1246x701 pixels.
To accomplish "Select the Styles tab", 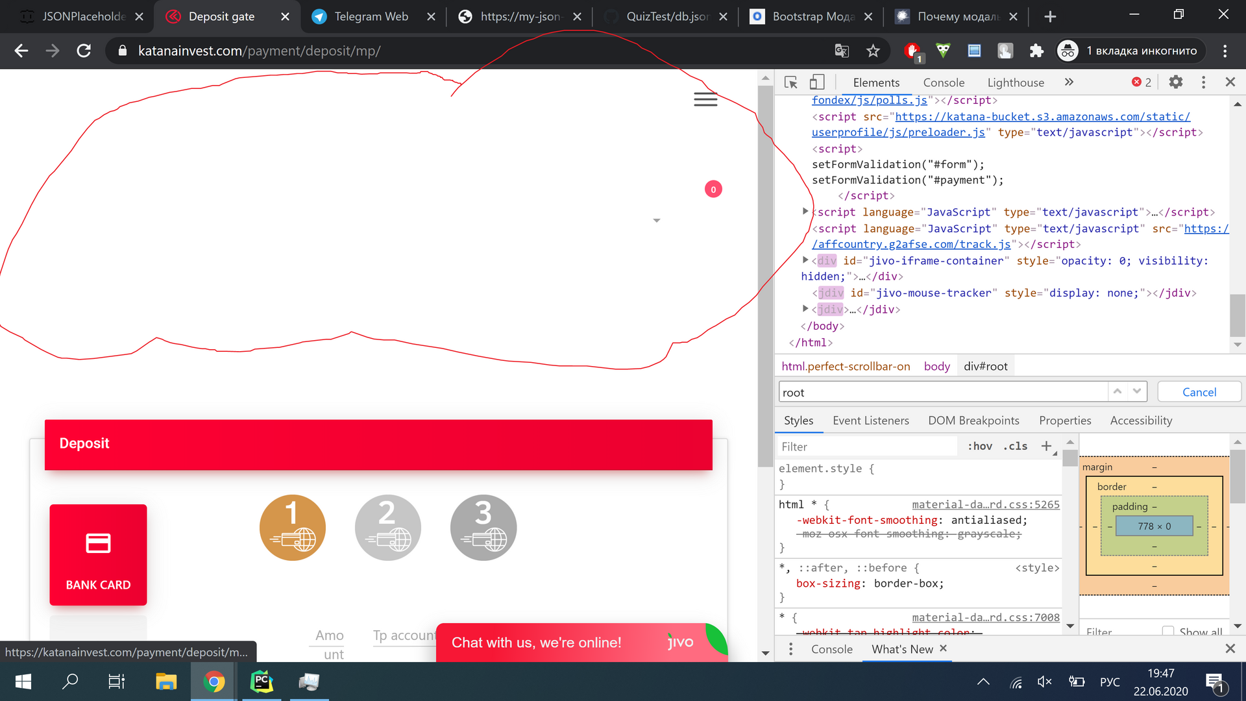I will pyautogui.click(x=798, y=421).
